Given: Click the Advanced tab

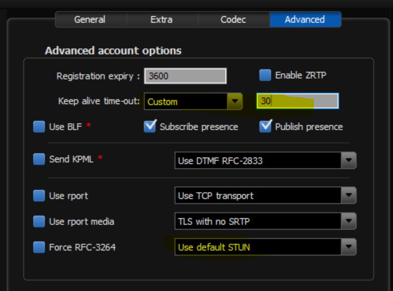Looking at the screenshot, I should tap(305, 19).
